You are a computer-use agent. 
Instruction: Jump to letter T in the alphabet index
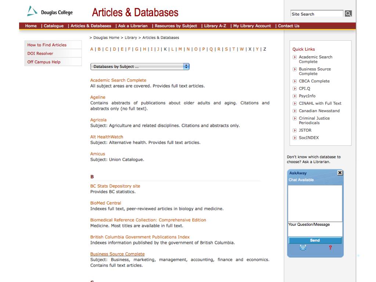click(x=234, y=49)
